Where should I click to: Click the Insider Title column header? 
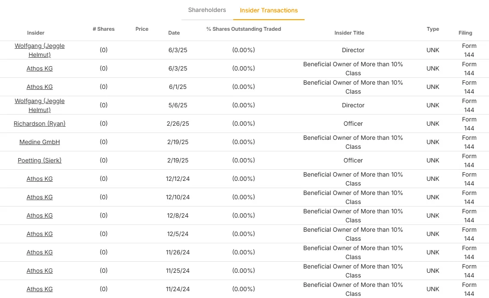[349, 33]
